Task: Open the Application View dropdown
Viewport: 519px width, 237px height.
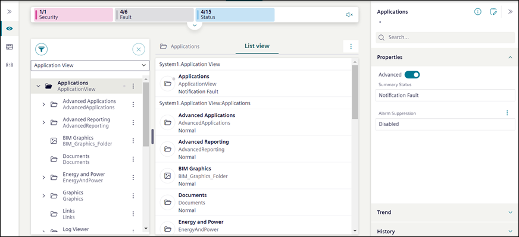Action: tap(89, 65)
